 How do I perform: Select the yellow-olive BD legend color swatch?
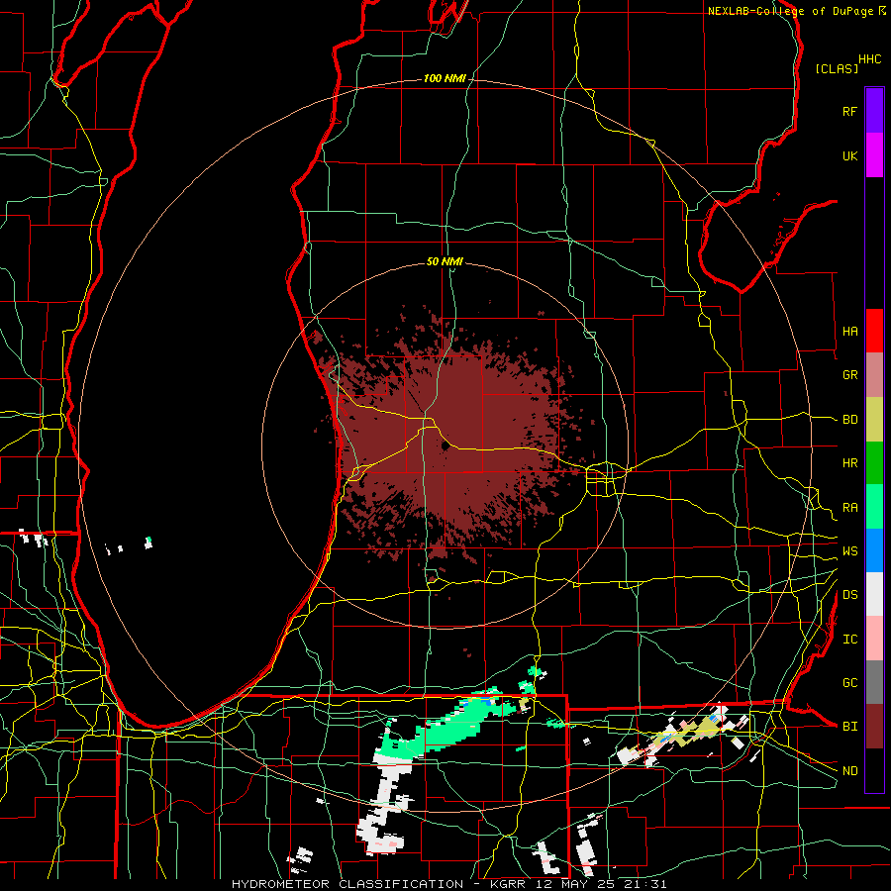pyautogui.click(x=874, y=420)
